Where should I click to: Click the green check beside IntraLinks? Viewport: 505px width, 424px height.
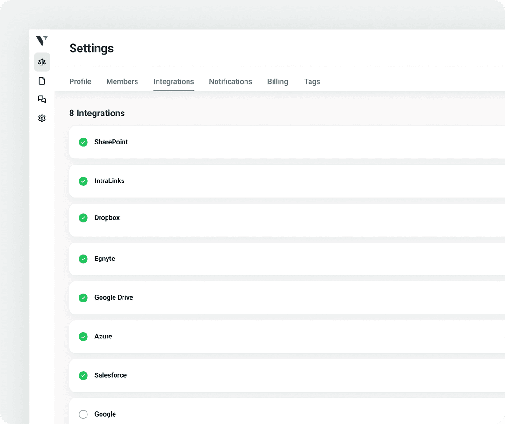[83, 181]
